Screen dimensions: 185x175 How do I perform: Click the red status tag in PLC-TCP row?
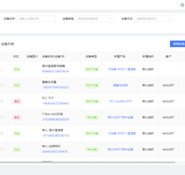pos(17,102)
